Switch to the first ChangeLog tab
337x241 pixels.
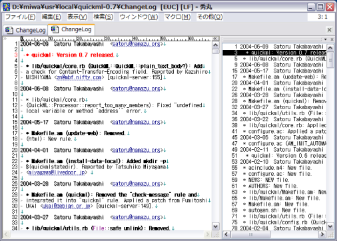[x=25, y=30]
